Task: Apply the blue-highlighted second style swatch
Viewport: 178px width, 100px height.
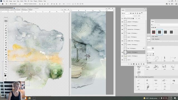Action: pyautogui.click(x=159, y=32)
